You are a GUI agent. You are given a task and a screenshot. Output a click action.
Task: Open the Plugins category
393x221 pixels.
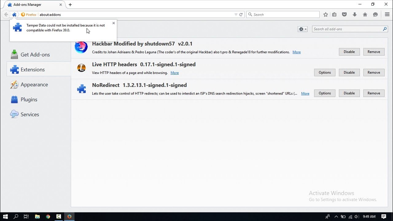(39, 99)
